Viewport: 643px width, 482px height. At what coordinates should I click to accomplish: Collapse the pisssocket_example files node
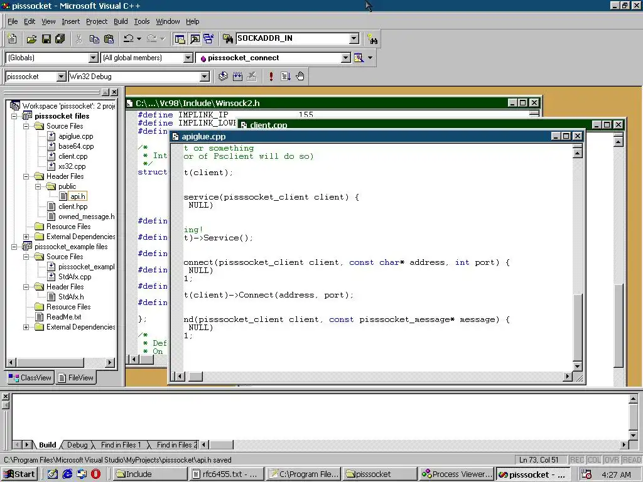coord(14,247)
